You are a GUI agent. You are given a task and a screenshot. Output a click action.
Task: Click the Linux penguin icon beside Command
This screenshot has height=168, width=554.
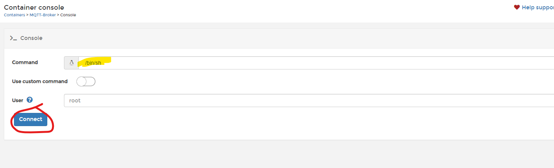click(x=71, y=63)
